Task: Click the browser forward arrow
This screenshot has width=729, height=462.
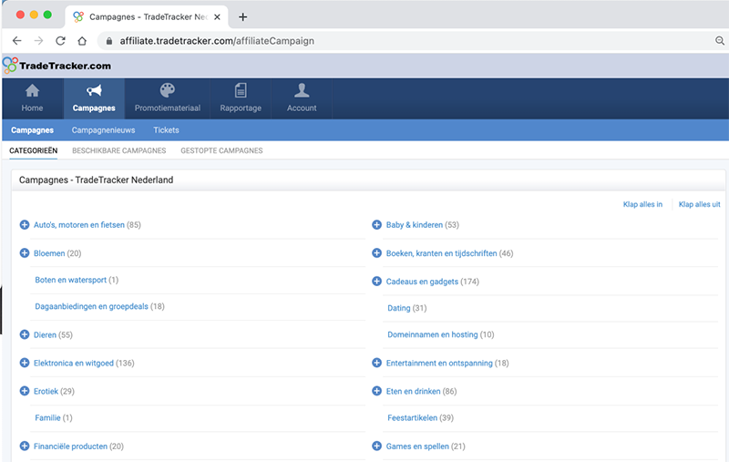Action: pyautogui.click(x=38, y=41)
